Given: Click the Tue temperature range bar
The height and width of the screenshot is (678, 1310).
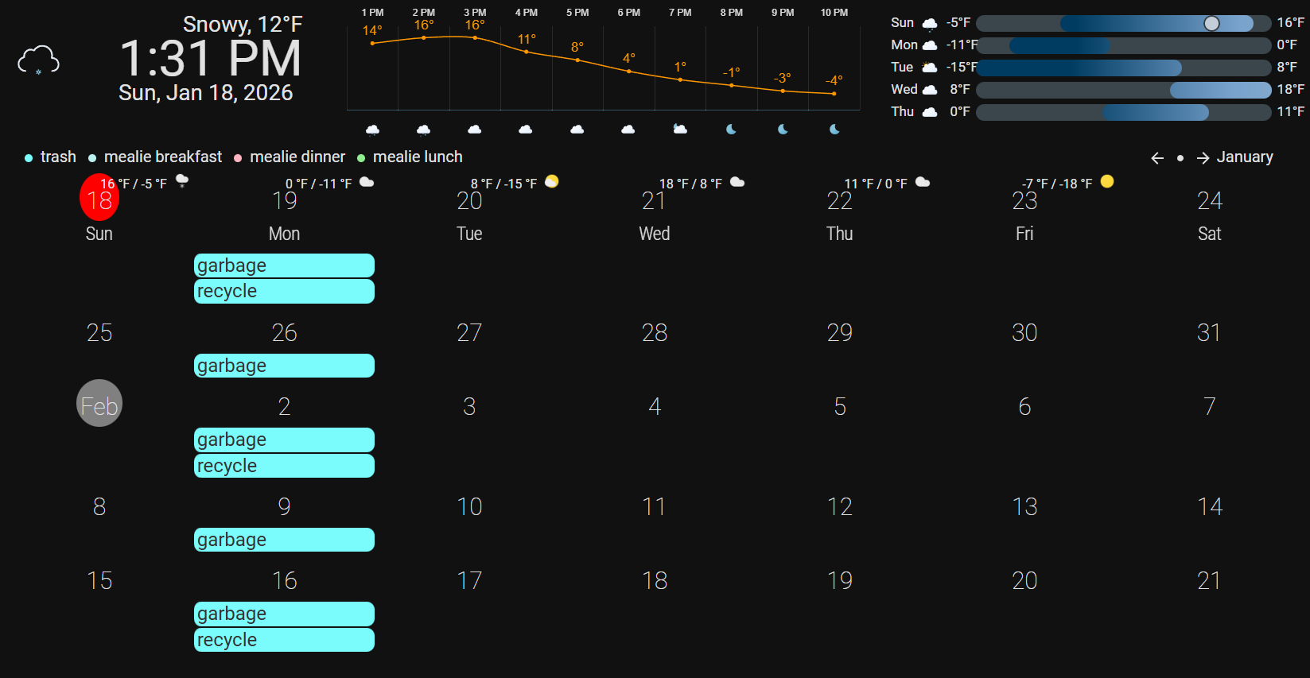Looking at the screenshot, I should pos(1123,68).
